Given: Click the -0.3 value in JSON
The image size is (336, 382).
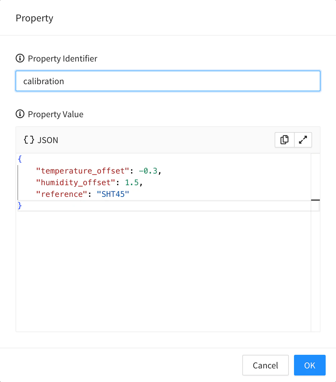Looking at the screenshot, I should click(148, 171).
